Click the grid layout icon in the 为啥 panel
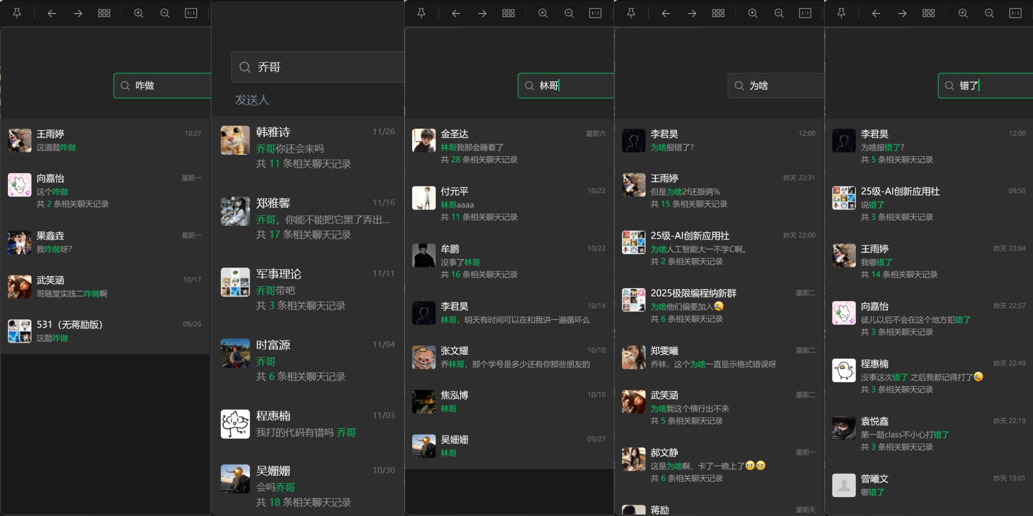Viewport: 1033px width, 516px height. [x=718, y=13]
